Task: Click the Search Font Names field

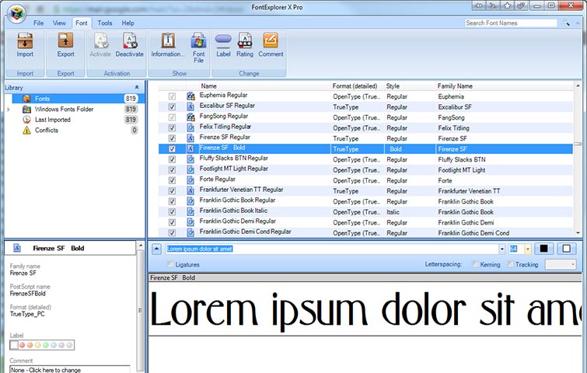Action: [x=511, y=23]
